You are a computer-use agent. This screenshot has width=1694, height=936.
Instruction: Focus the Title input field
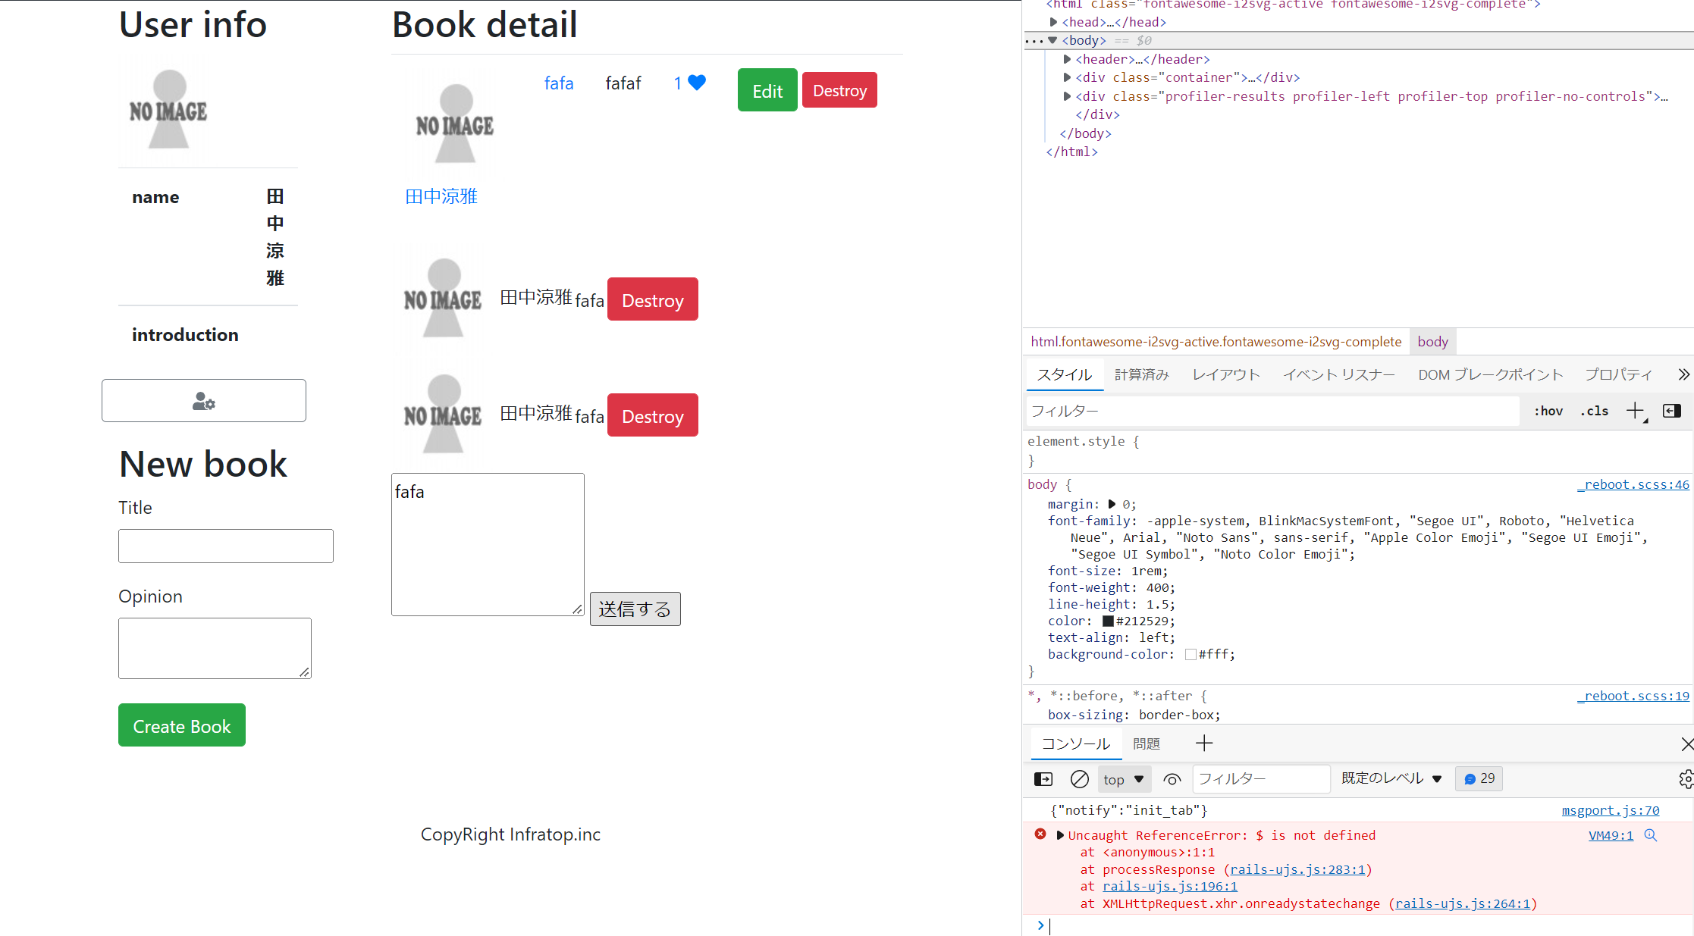tap(226, 546)
